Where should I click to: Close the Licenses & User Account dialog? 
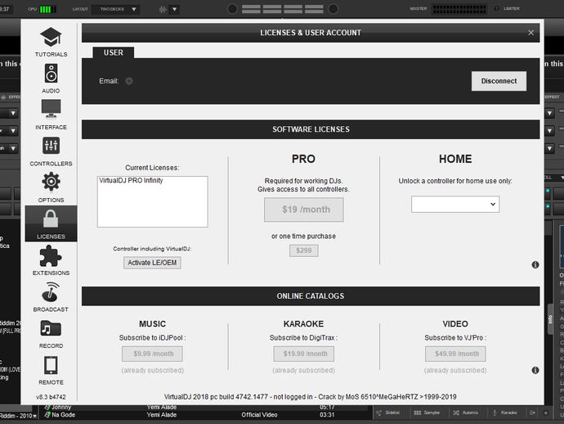point(531,33)
